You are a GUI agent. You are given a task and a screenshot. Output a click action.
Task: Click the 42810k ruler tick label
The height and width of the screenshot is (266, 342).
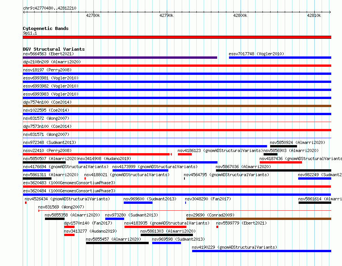click(x=314, y=15)
